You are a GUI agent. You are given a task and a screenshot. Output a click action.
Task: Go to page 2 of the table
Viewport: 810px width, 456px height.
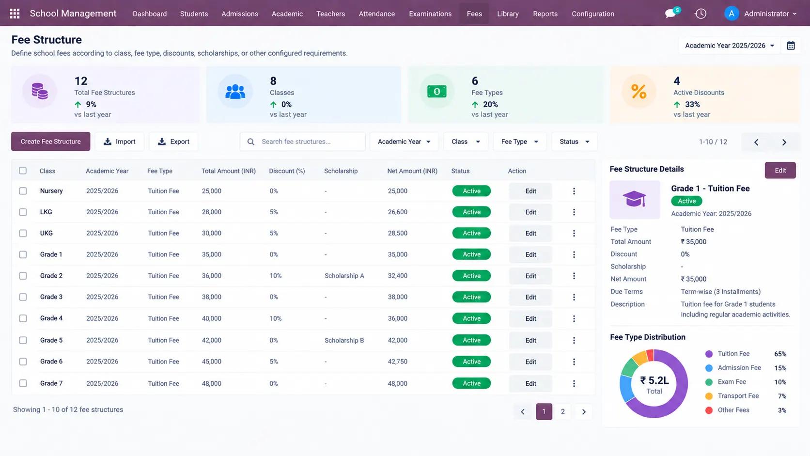click(562, 411)
